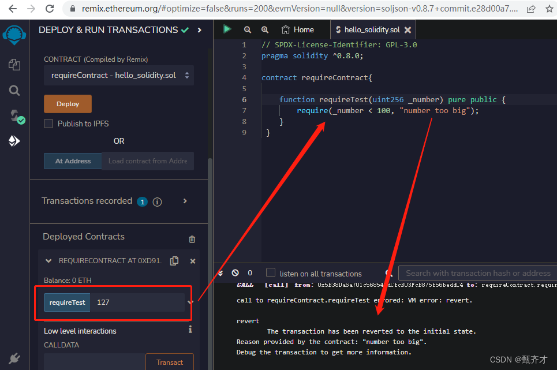The height and width of the screenshot is (370, 557).
Task: Click the CALLDATA label
Action: 61,345
